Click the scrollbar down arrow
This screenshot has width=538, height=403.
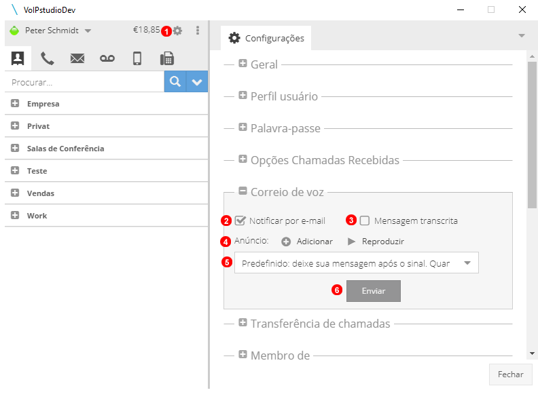point(532,353)
